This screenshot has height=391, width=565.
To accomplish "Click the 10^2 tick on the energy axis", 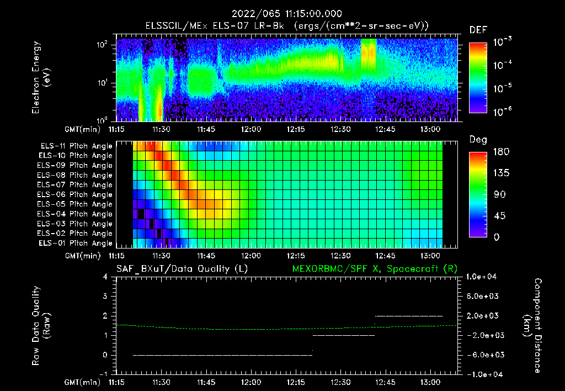I will pos(103,45).
